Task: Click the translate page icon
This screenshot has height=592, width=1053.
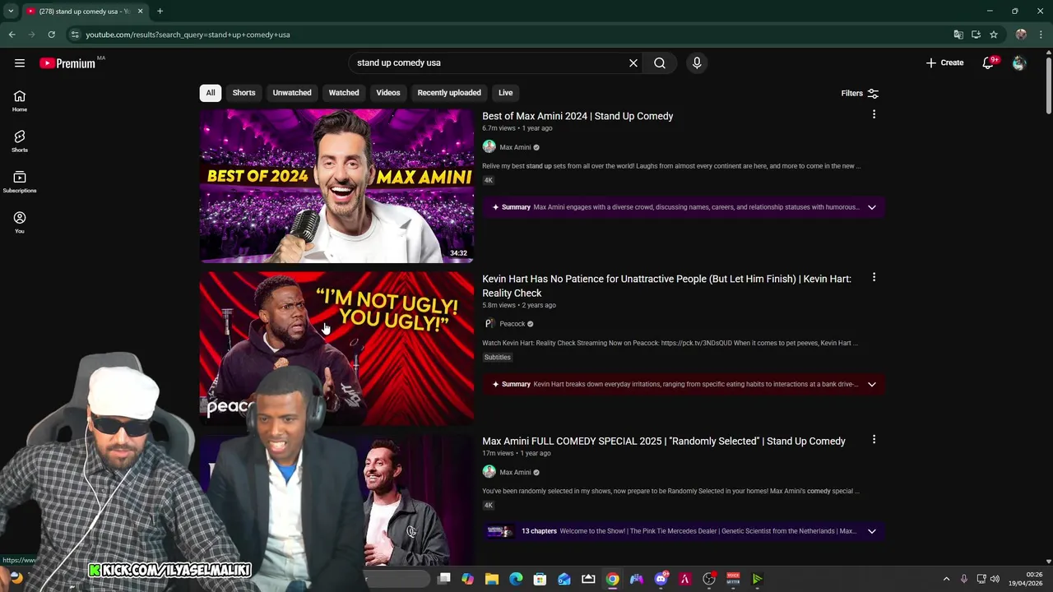Action: tap(958, 35)
